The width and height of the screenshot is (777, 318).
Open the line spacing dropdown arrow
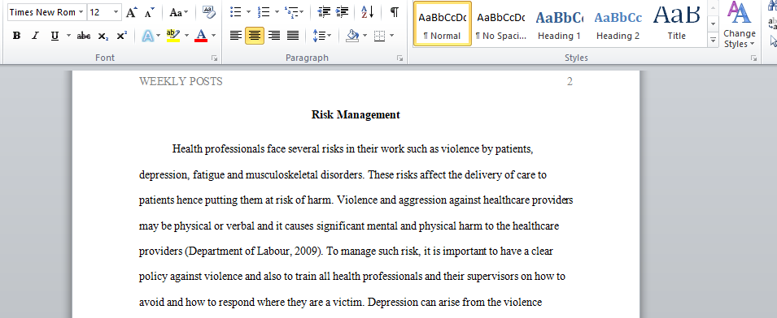tap(329, 36)
